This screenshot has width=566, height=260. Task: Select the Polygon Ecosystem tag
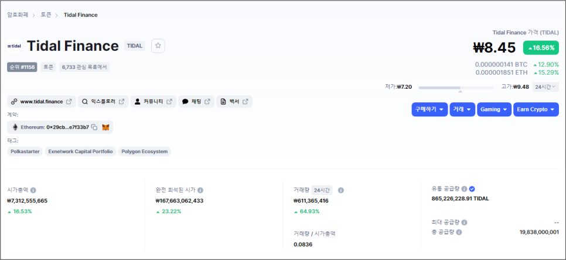pos(144,151)
